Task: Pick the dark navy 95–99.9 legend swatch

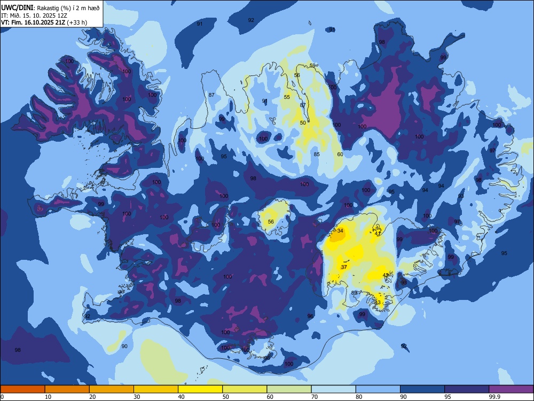Action: [x=467, y=389]
